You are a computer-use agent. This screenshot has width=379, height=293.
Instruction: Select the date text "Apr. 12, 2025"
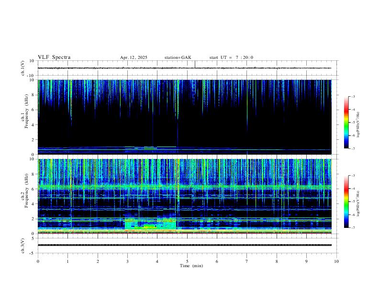[134, 57]
